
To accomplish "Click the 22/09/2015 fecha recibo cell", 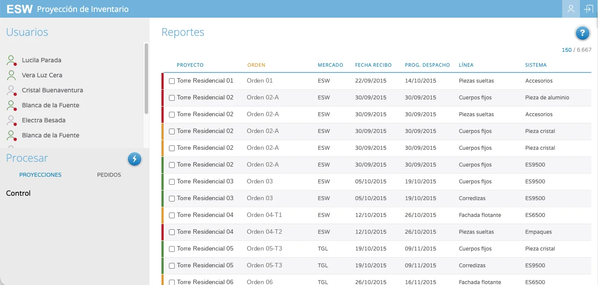I will click(x=371, y=81).
